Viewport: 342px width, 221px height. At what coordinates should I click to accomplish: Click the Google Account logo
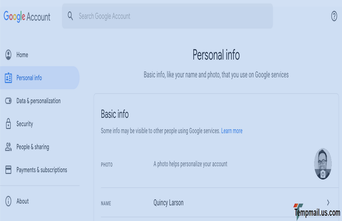click(27, 17)
